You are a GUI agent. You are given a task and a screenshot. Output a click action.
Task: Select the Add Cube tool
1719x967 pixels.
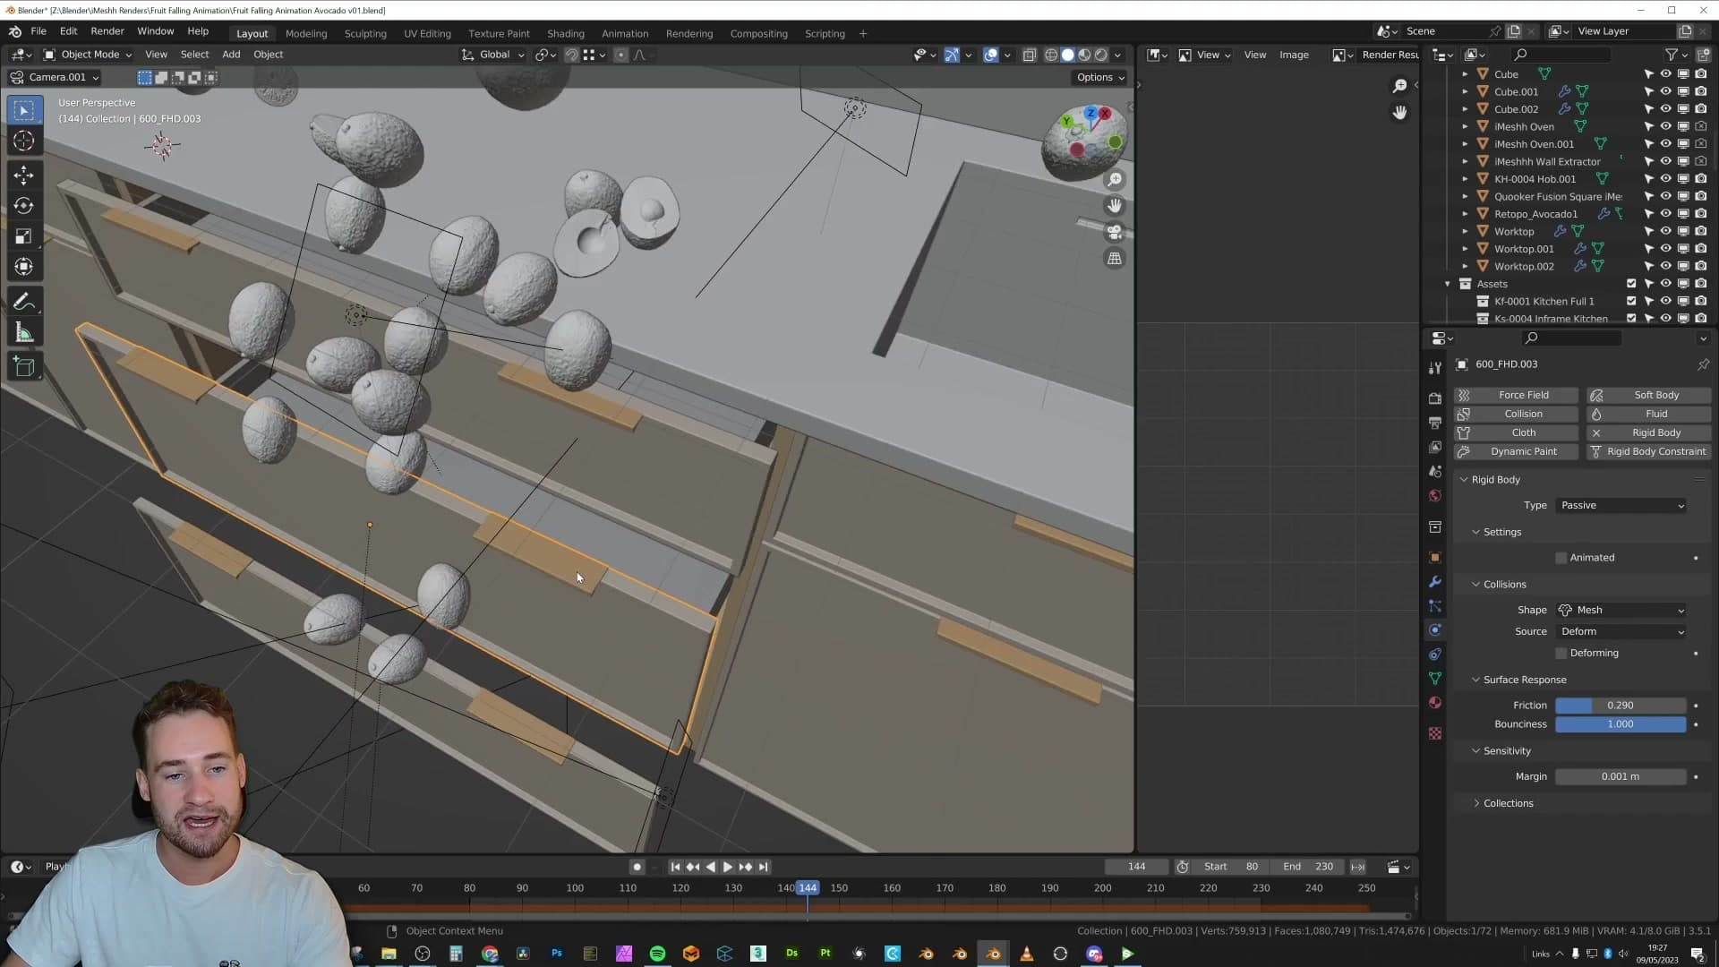(24, 367)
